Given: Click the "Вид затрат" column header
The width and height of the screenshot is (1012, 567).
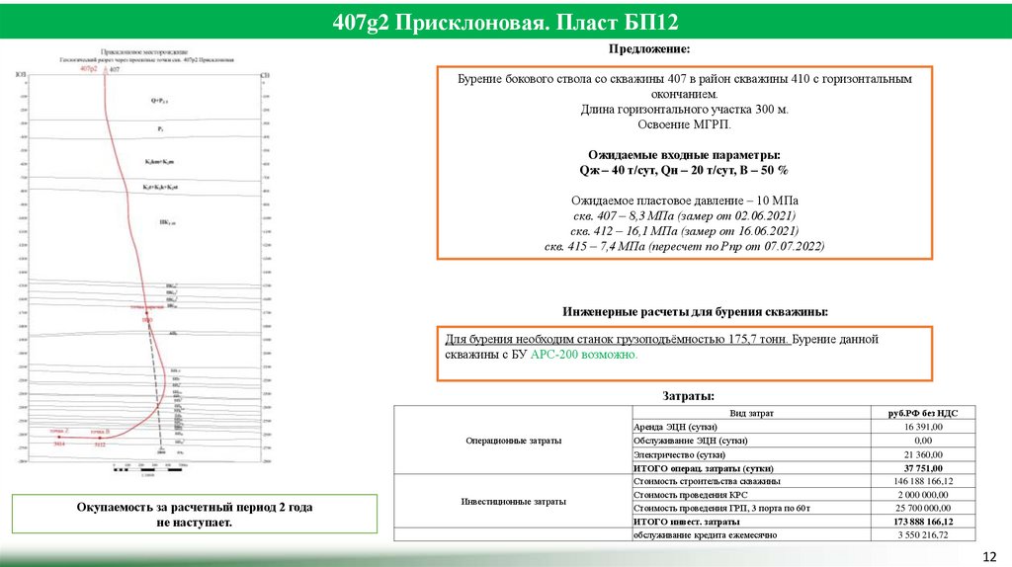Looking at the screenshot, I should (x=751, y=414).
